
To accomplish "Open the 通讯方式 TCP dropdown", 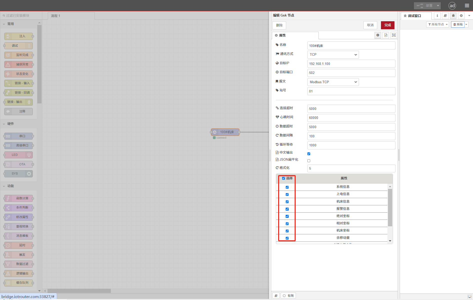I will [x=333, y=54].
